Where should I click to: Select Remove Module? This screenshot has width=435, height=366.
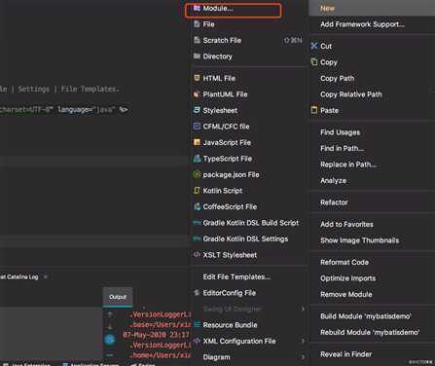pos(346,295)
